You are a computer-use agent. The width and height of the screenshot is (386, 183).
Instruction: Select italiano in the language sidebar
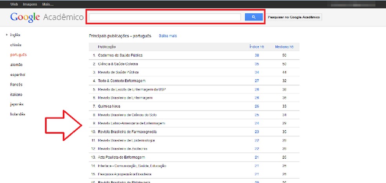[16, 94]
